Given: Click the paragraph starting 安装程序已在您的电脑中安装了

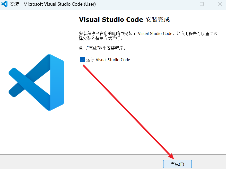Looking at the screenshot, I should pyautogui.click(x=148, y=36).
